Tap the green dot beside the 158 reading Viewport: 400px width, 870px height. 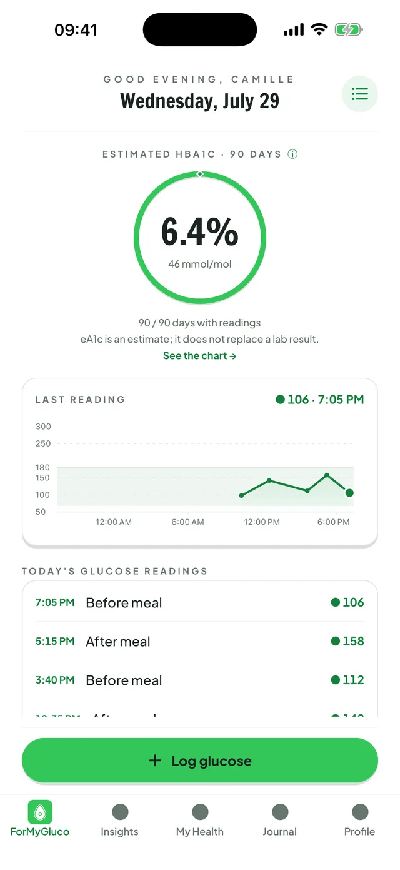coord(336,641)
